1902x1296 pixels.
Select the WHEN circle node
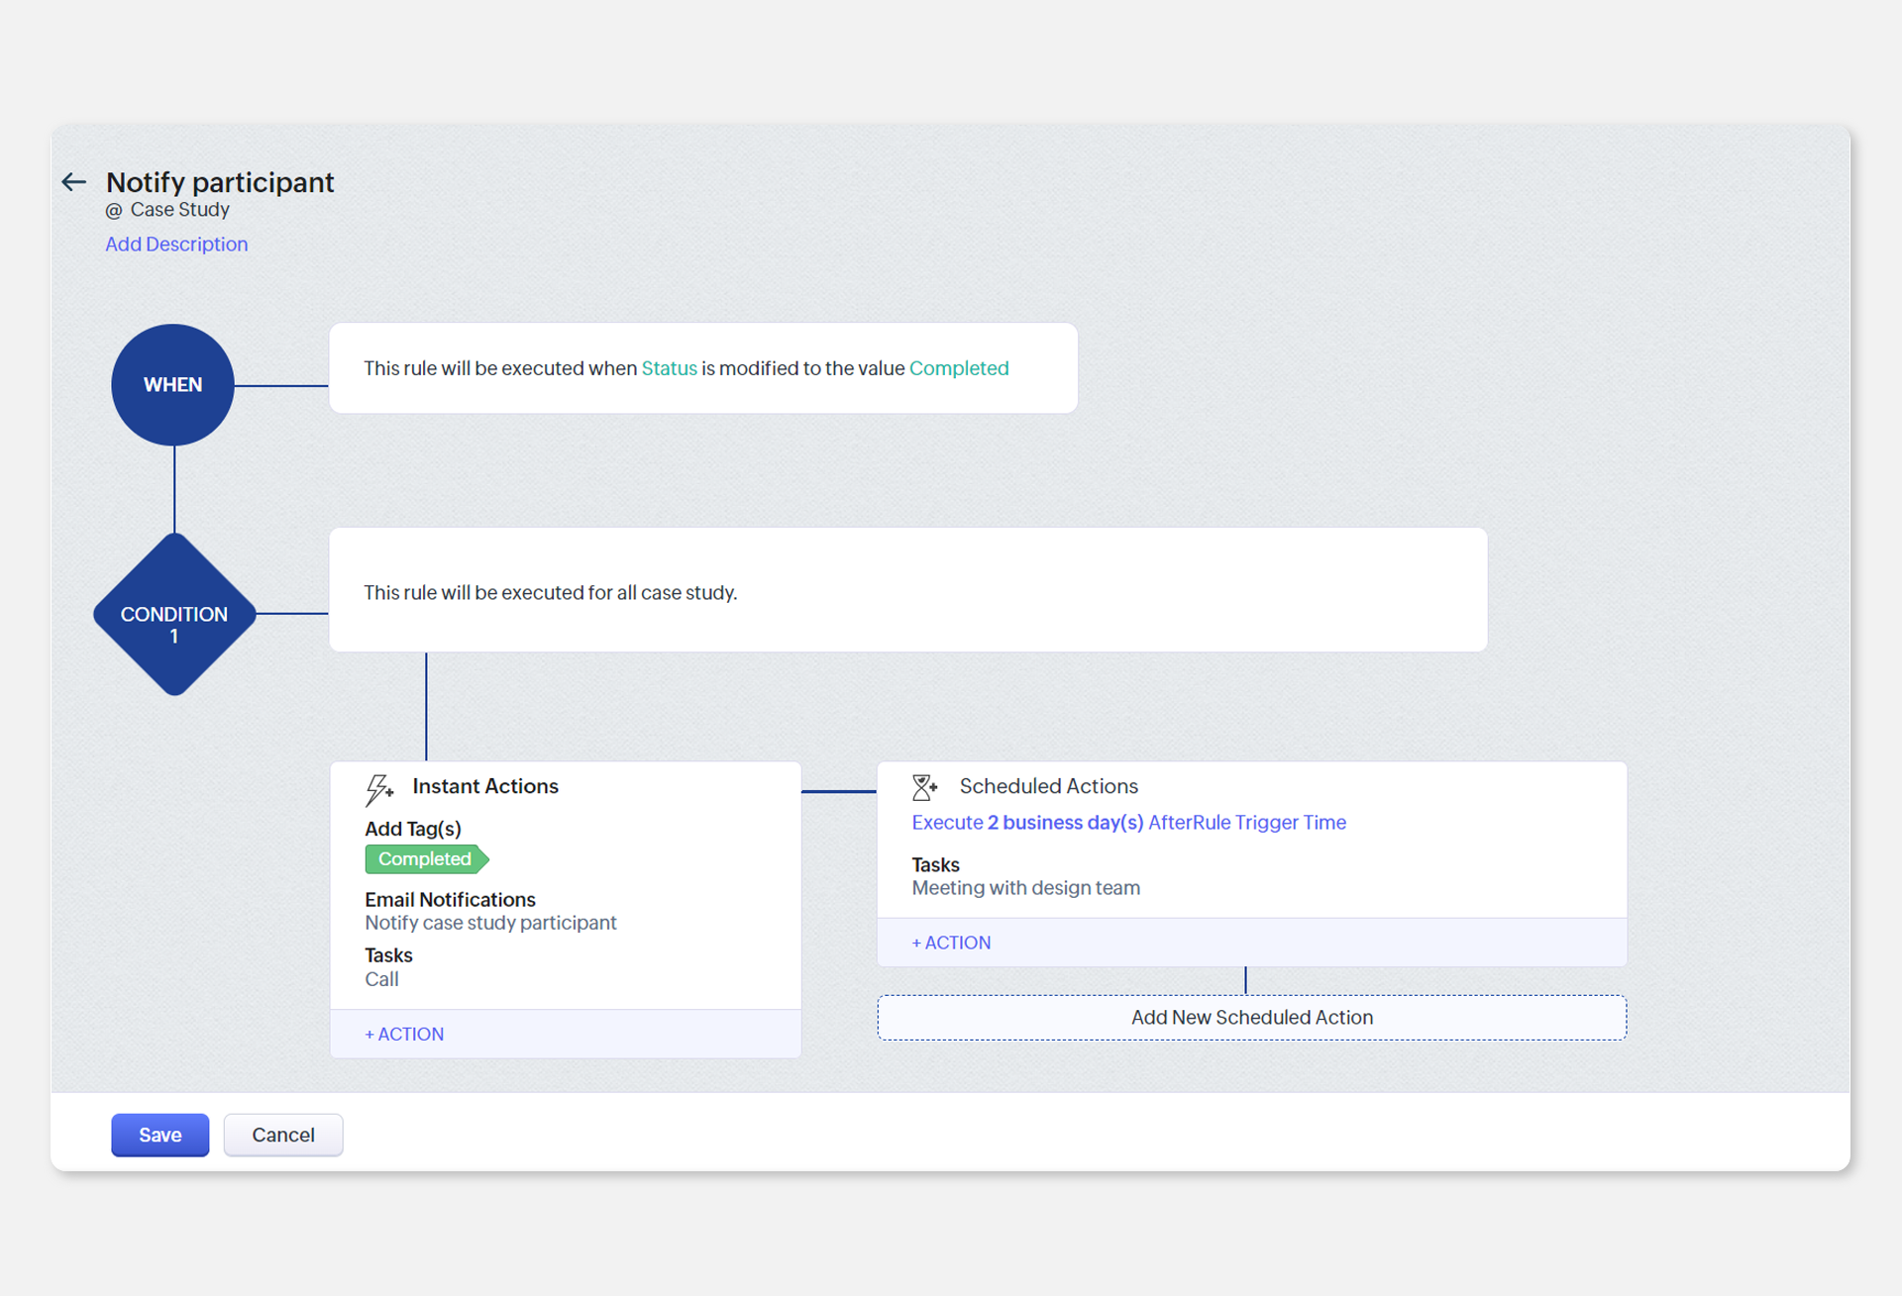[x=172, y=385]
